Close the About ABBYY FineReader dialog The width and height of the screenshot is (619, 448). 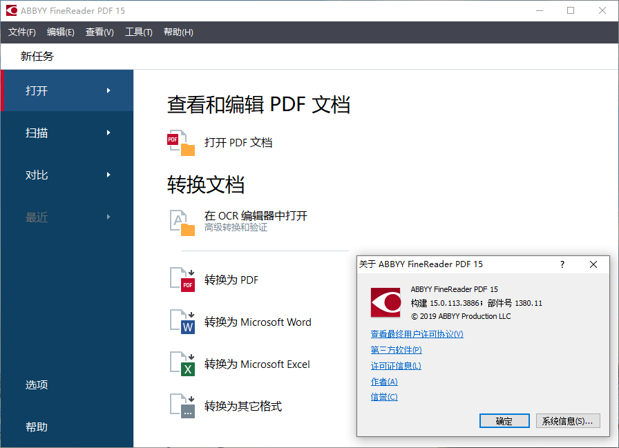(593, 264)
